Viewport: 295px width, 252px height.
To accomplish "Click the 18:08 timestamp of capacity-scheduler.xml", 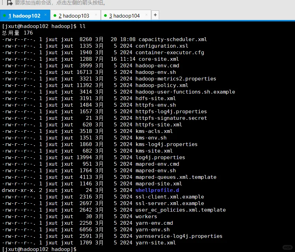I will coord(128,39).
